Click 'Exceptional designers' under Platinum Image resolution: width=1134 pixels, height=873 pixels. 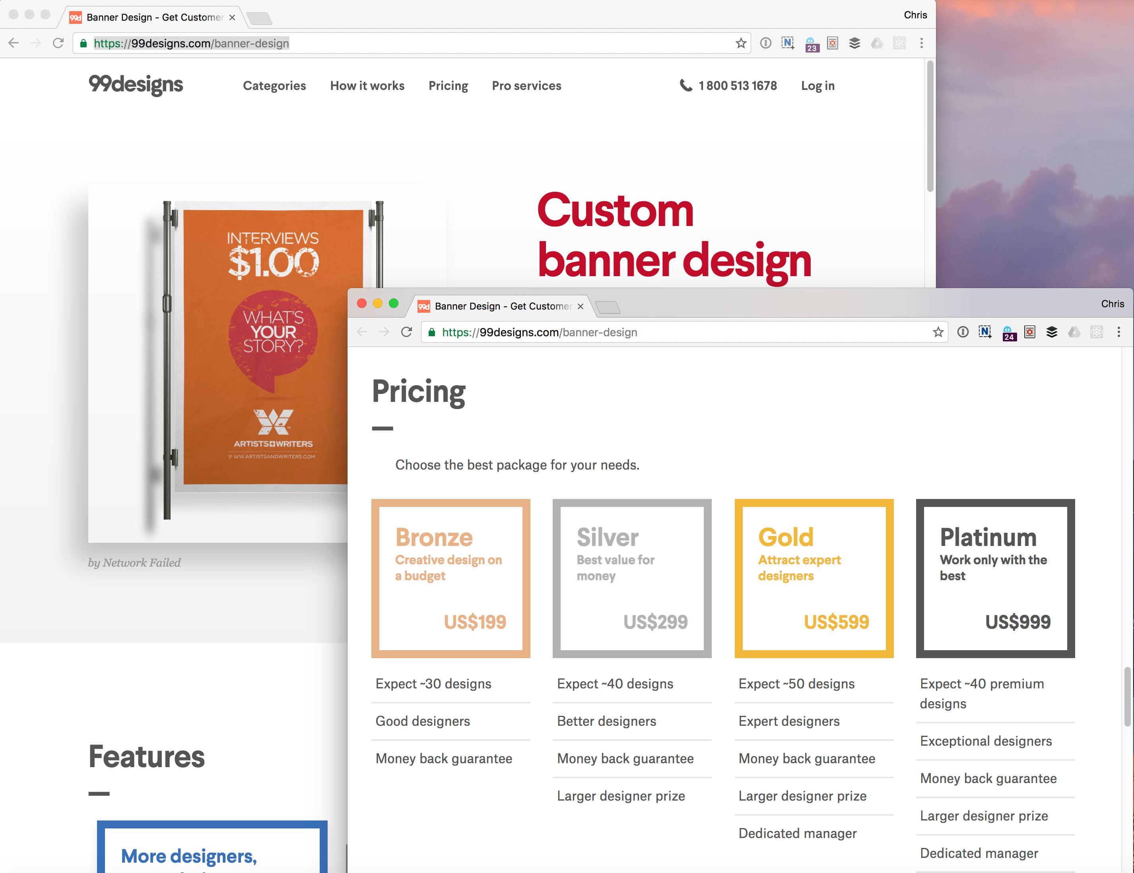(x=986, y=741)
